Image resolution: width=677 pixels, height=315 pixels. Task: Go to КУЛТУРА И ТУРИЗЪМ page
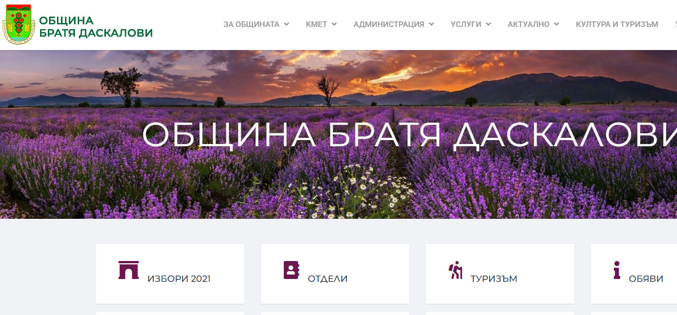click(617, 24)
